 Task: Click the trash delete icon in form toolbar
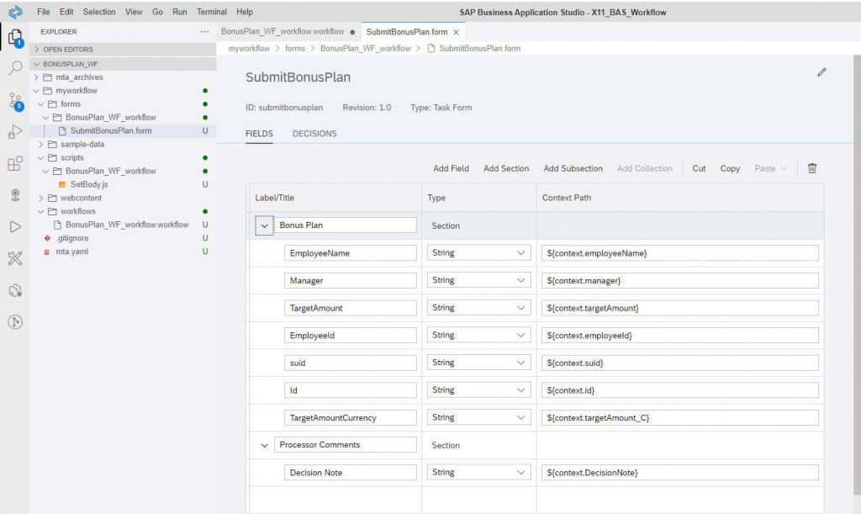click(x=812, y=168)
